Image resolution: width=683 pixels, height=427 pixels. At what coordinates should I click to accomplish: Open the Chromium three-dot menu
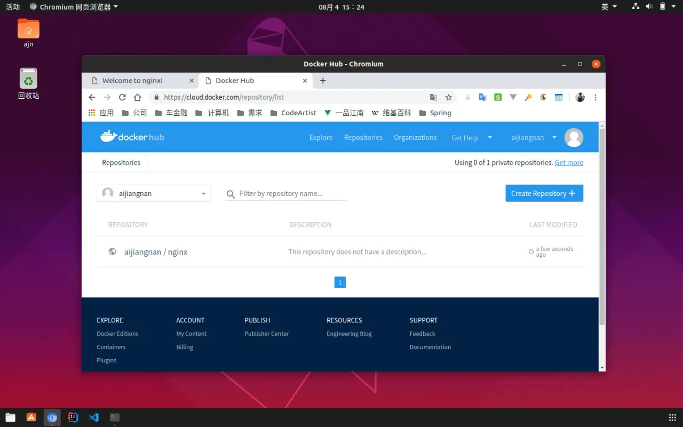(595, 97)
